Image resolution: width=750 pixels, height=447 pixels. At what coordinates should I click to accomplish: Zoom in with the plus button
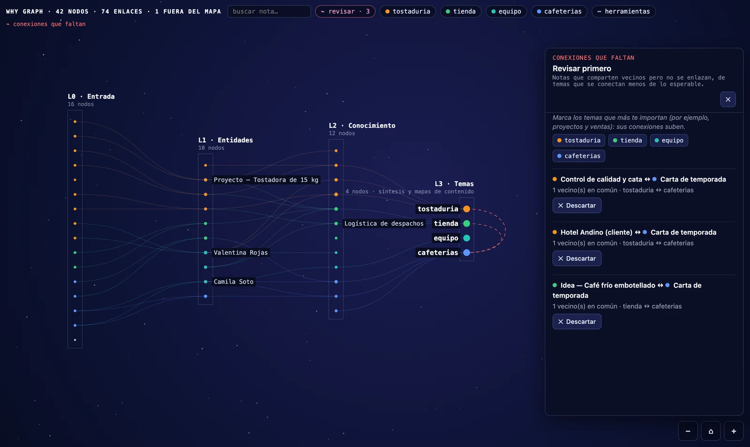point(734,431)
